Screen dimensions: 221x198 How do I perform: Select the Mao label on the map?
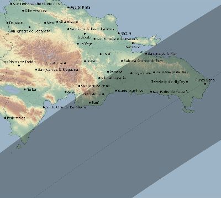(x=50, y=23)
